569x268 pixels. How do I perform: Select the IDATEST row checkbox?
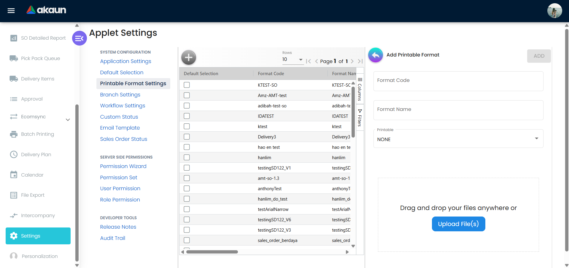tap(187, 116)
